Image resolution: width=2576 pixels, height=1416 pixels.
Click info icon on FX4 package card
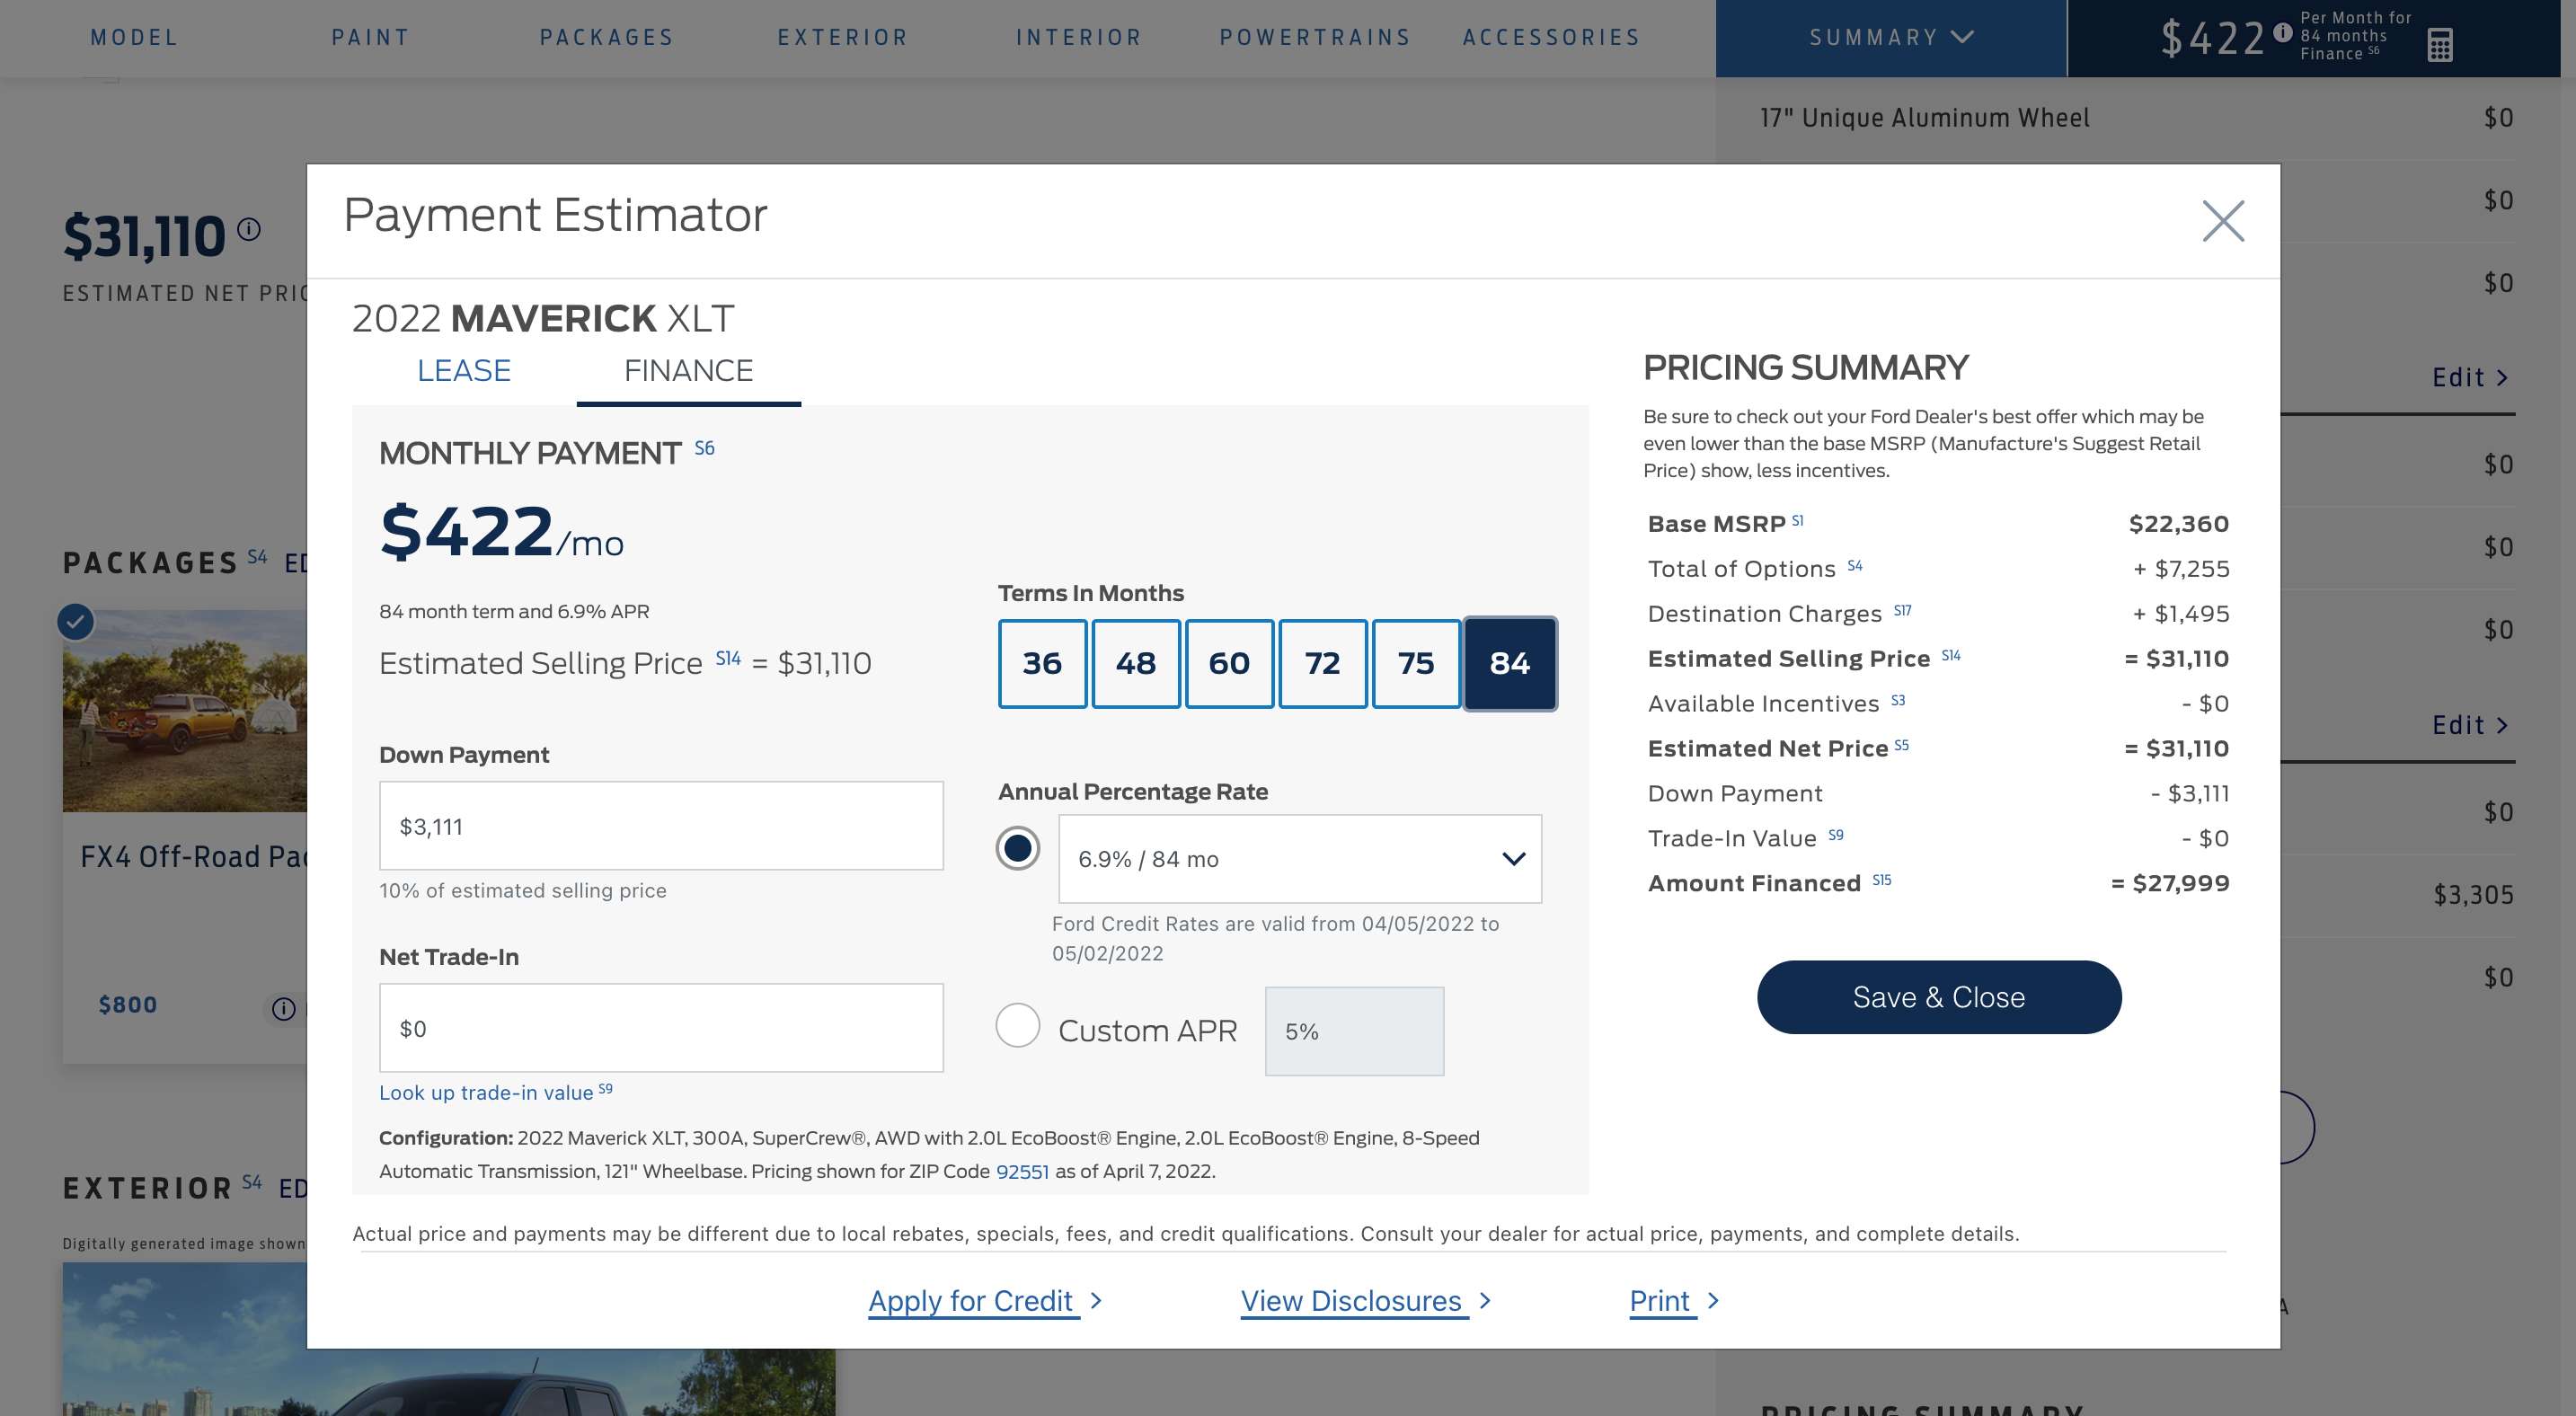[284, 1008]
